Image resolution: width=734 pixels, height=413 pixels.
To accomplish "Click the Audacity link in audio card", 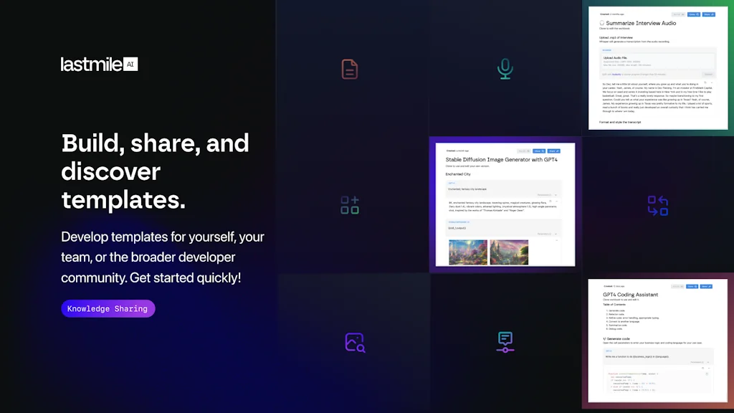I will [x=616, y=75].
